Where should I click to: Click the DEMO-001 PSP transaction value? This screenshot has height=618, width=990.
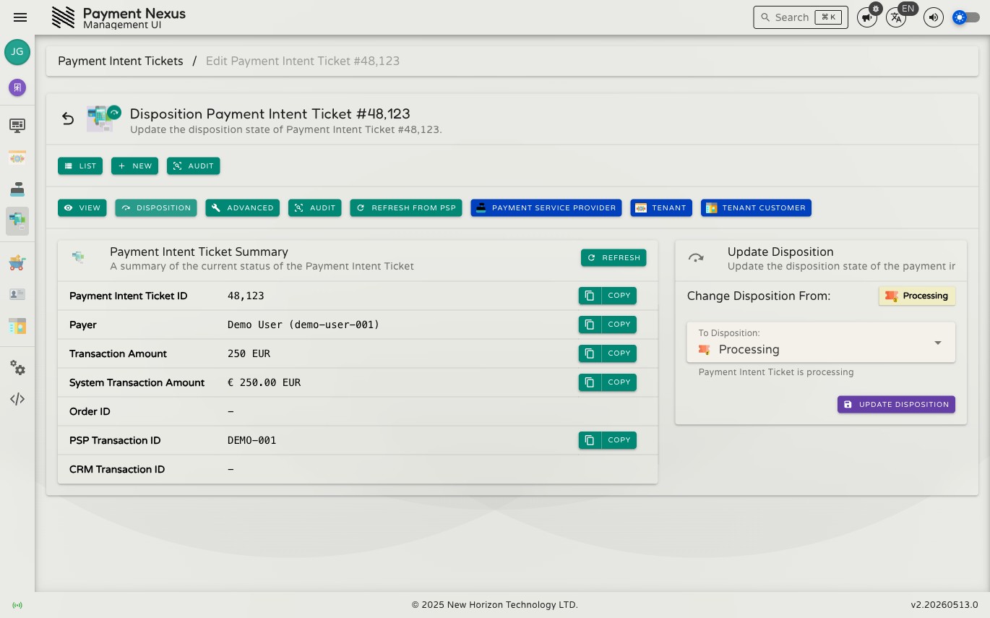point(251,440)
